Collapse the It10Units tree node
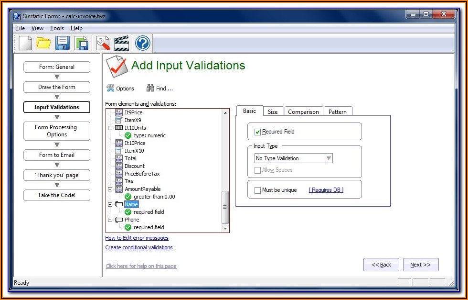 coord(110,128)
